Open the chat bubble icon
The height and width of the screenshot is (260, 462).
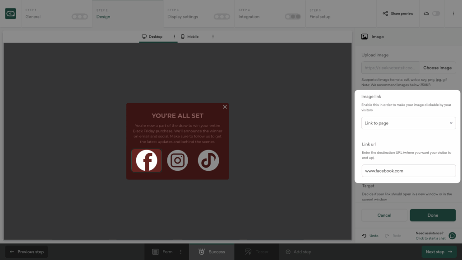point(452,236)
